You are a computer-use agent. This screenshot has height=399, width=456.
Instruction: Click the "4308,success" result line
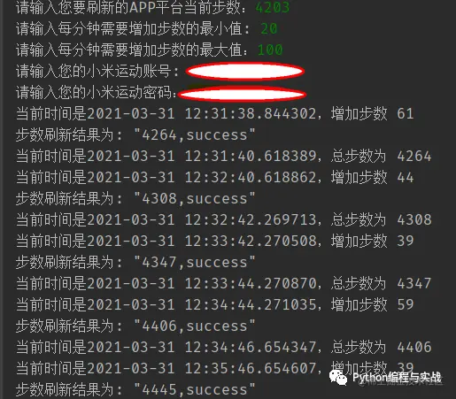click(x=135, y=199)
